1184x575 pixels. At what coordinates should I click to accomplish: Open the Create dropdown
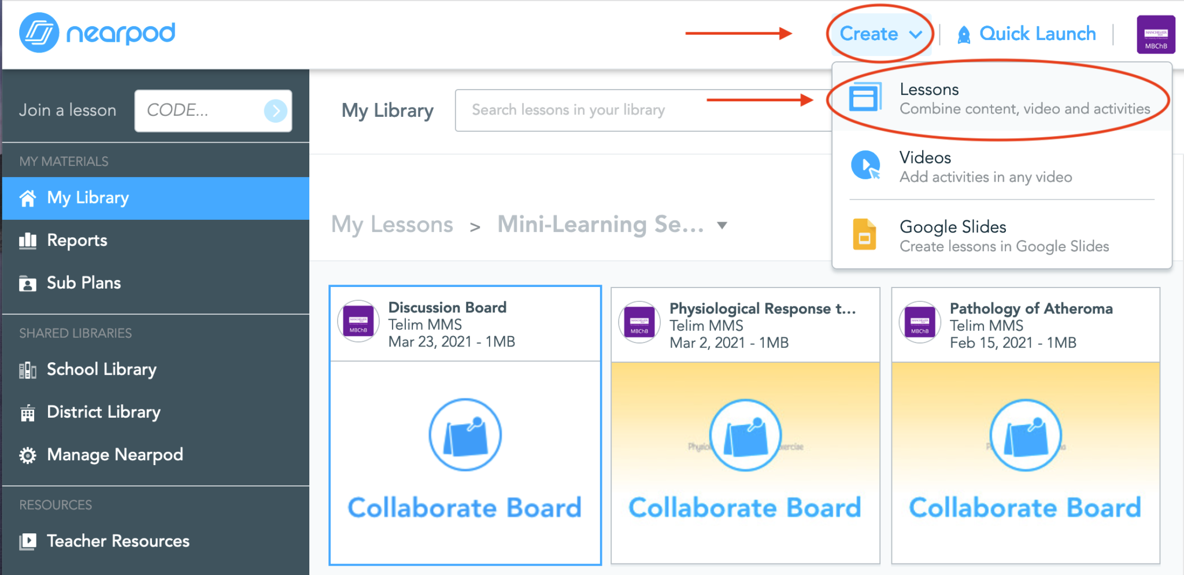(879, 34)
